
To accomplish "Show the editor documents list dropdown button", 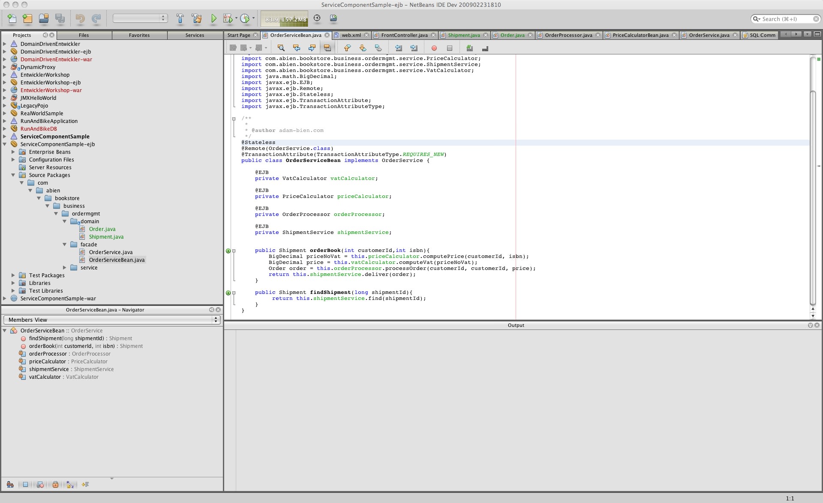I will (808, 34).
